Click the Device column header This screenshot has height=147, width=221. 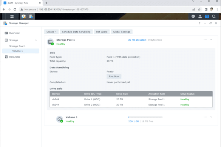(x=56, y=94)
